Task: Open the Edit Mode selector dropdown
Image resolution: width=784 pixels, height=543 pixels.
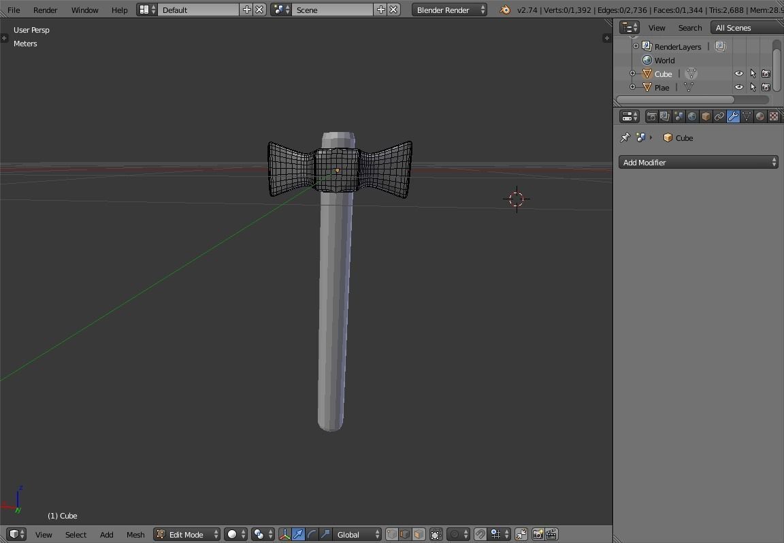Action: pyautogui.click(x=186, y=535)
